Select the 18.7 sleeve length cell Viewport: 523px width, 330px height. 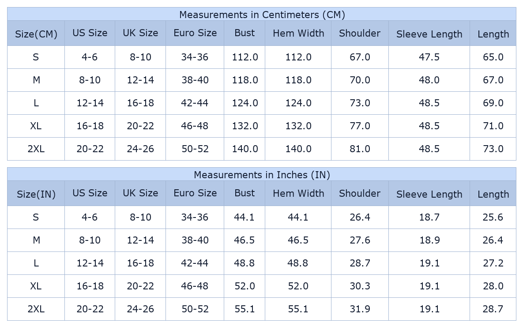tap(429, 217)
